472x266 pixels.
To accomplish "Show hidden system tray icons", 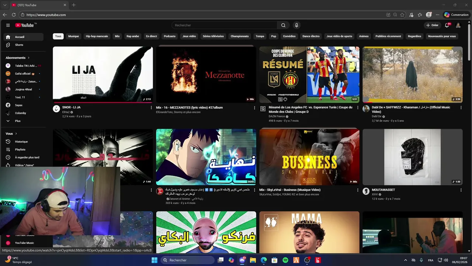I will pos(405,260).
